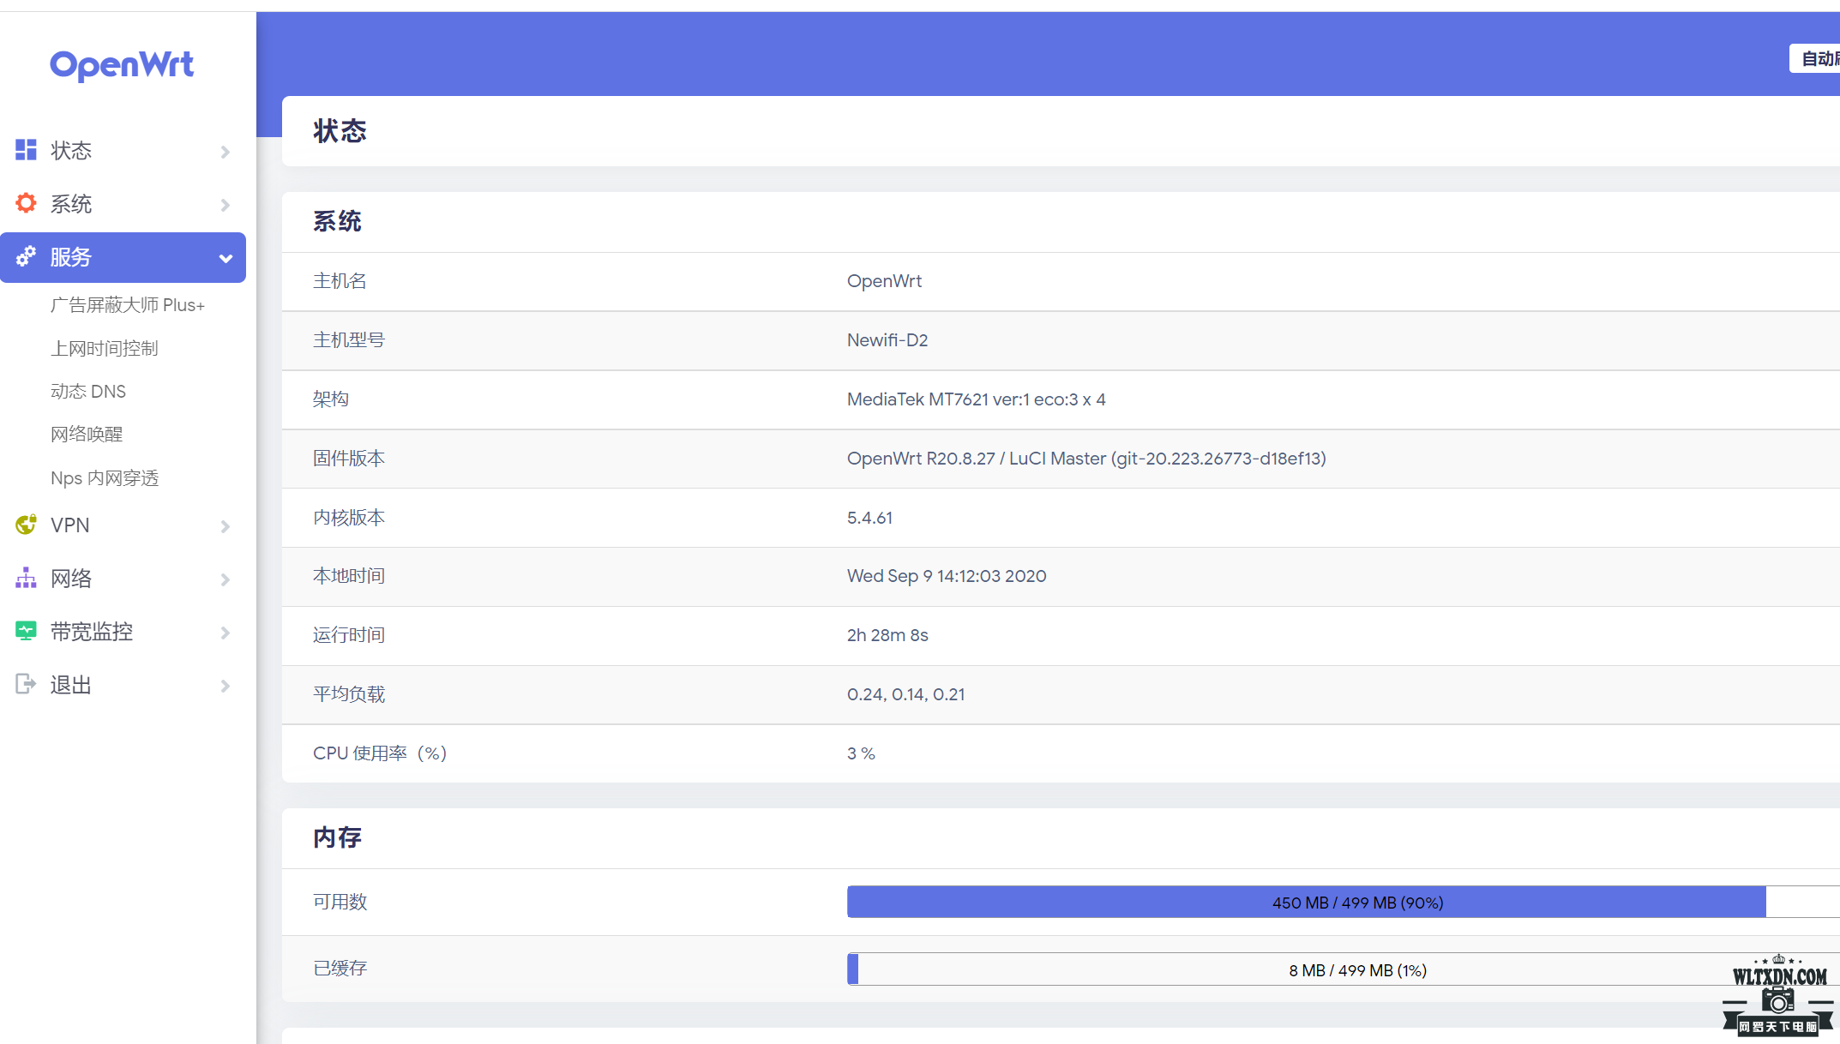1840x1044 pixels.
Task: Click the 带宽监控 monitor icon
Action: coord(26,631)
